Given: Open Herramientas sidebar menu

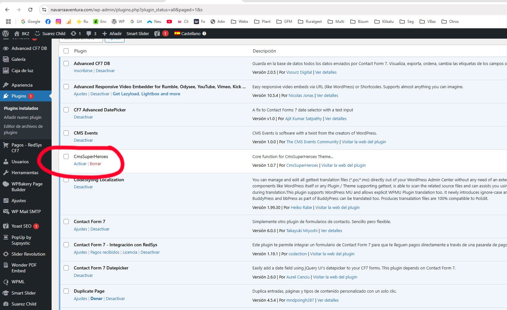Looking at the screenshot, I should tap(26, 173).
